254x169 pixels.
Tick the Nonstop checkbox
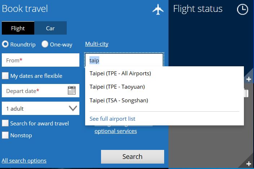coord(5,135)
